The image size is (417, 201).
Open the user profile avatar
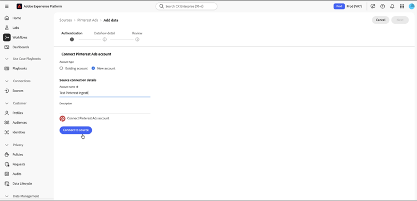tap(411, 6)
